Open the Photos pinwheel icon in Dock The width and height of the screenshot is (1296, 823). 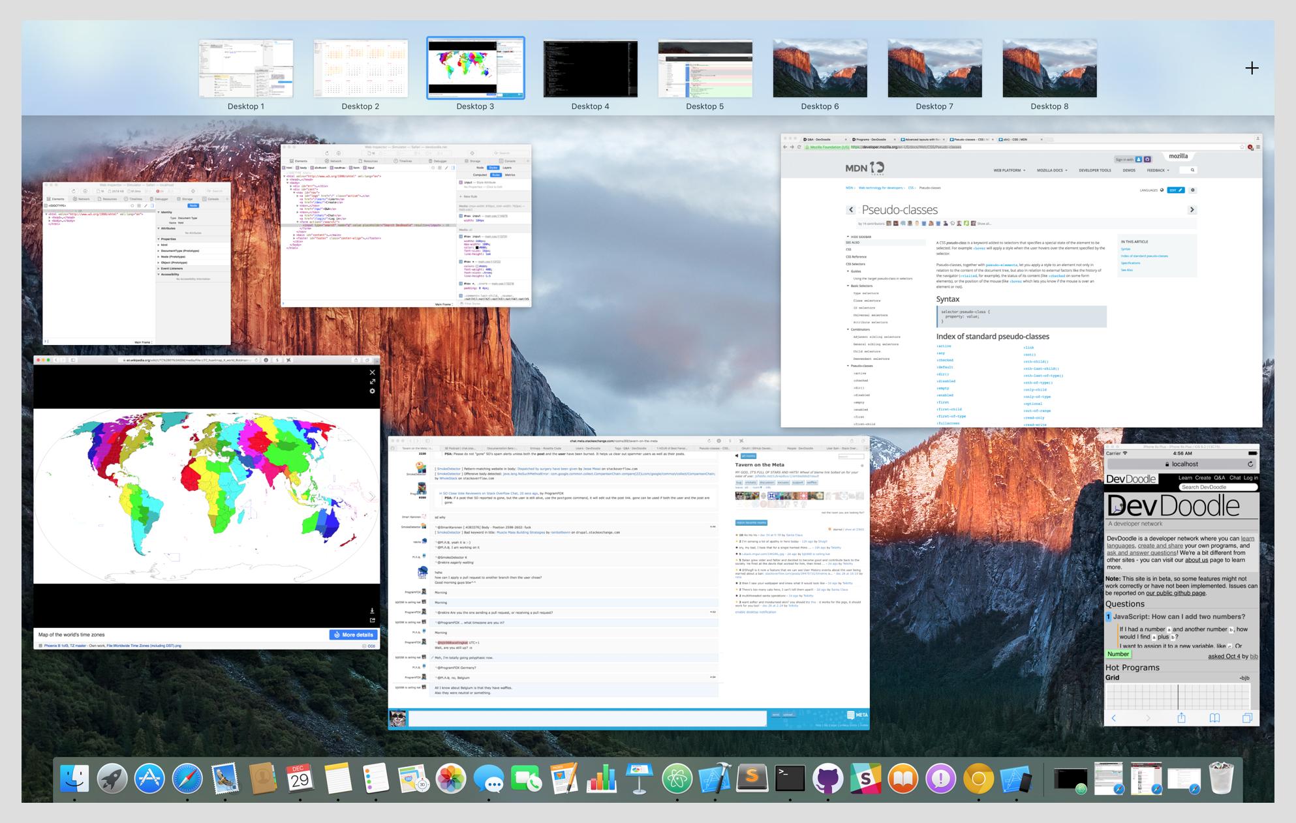tap(451, 779)
